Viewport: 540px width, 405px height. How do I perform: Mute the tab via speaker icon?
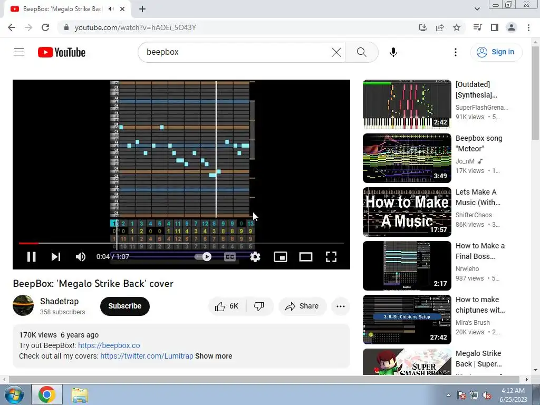tap(111, 9)
